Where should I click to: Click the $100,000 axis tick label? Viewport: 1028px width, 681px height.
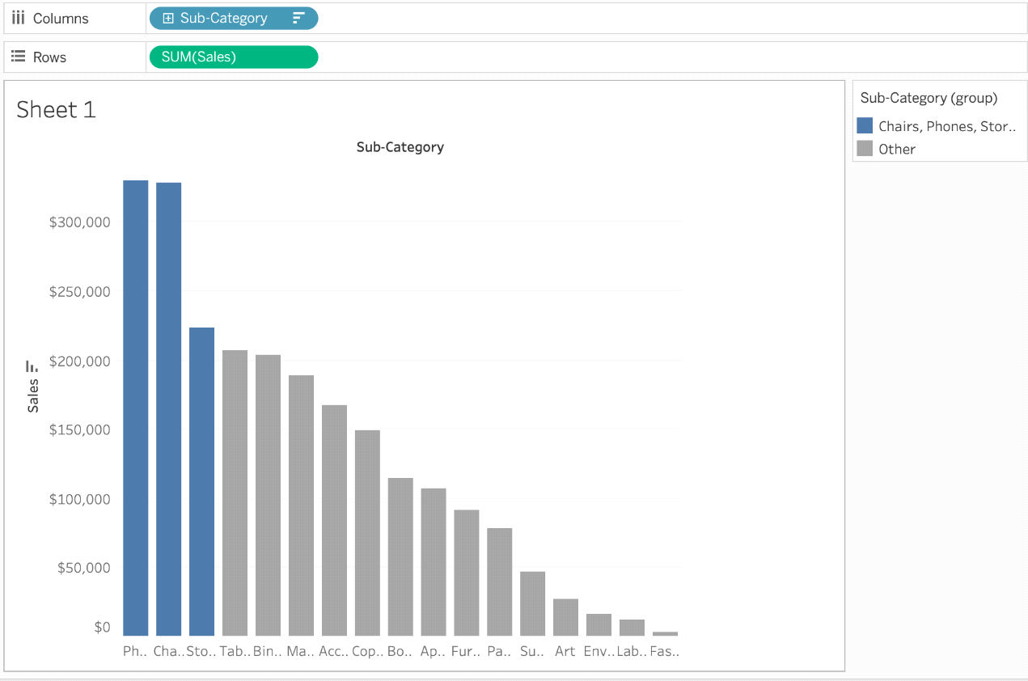[x=79, y=499]
